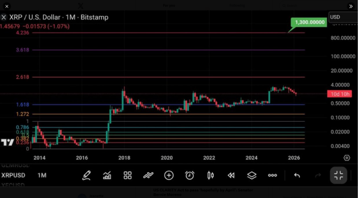Change the 1M timeframe interval

coord(42,175)
